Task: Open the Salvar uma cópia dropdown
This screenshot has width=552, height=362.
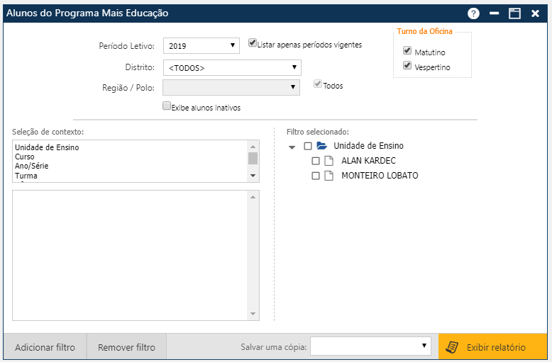Action: click(x=370, y=346)
